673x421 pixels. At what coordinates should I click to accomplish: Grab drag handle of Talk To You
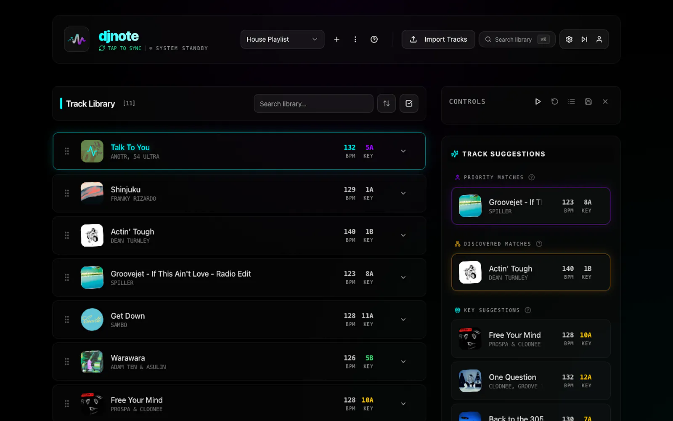coord(67,151)
